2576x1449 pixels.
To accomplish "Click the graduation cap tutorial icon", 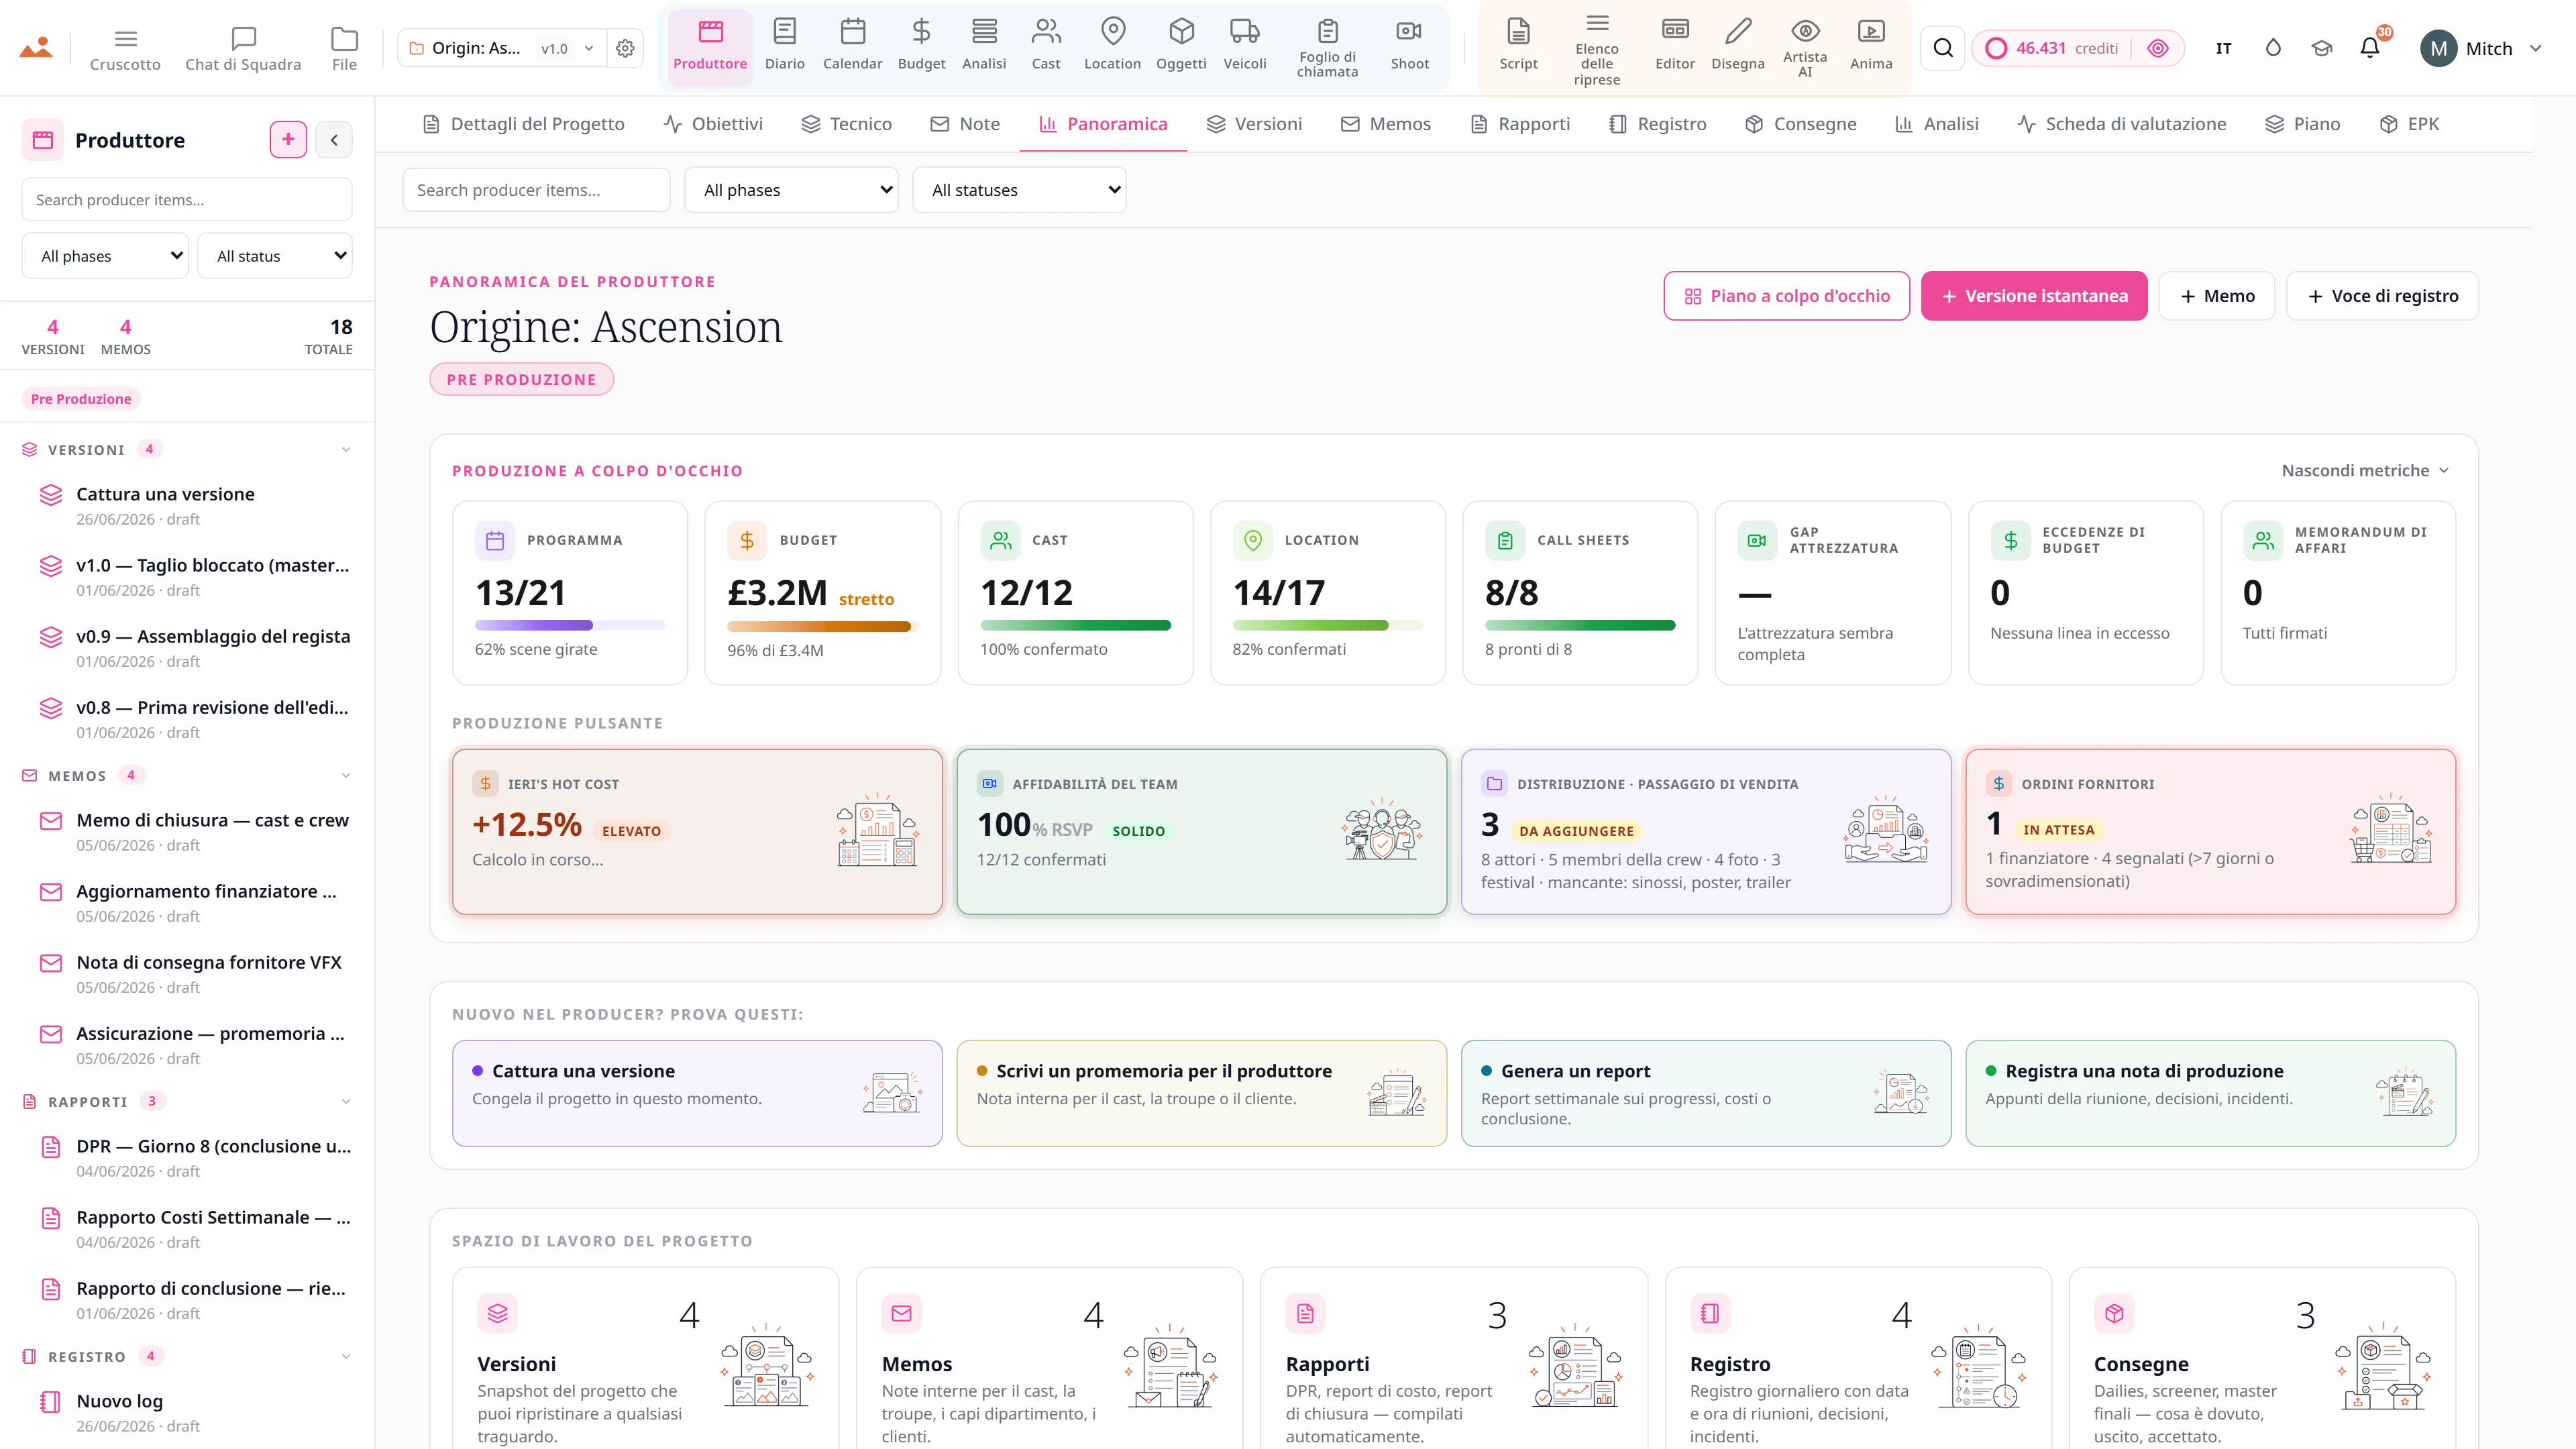I will [x=2322, y=48].
